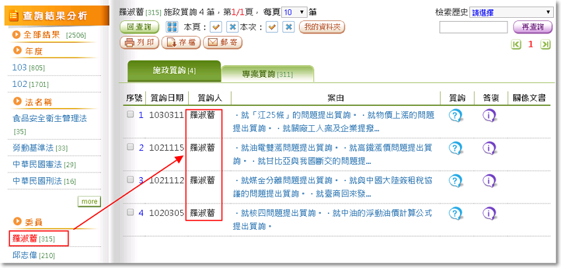Select the 施政質詢 tab
Screen dimensions: 561x268
[174, 70]
